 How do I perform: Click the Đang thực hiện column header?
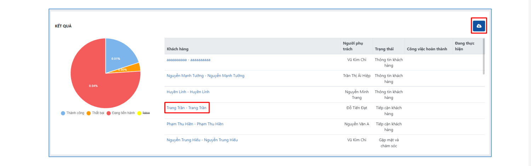(464, 46)
